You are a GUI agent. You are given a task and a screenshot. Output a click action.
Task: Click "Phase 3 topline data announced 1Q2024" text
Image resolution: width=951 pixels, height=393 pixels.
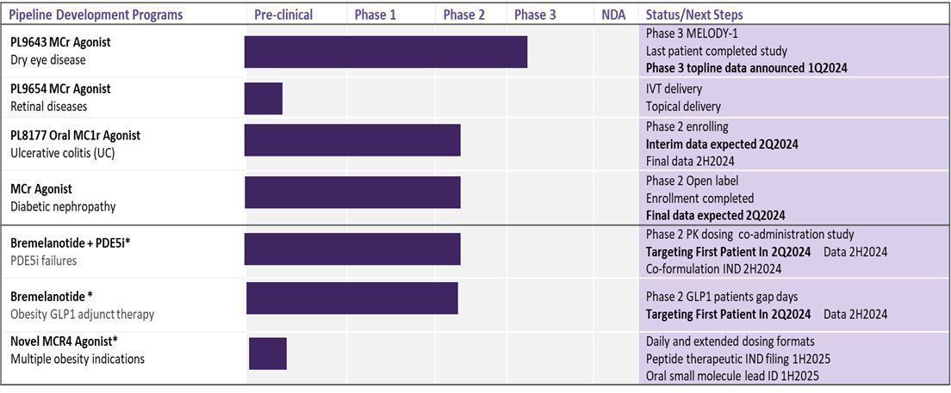pos(745,67)
